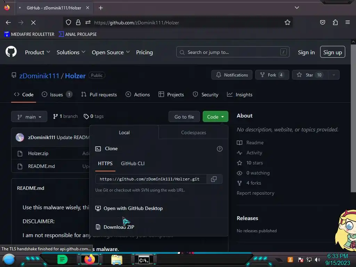Open the Pull requests tab
Viewport: 356px width, 267px height.
99,95
